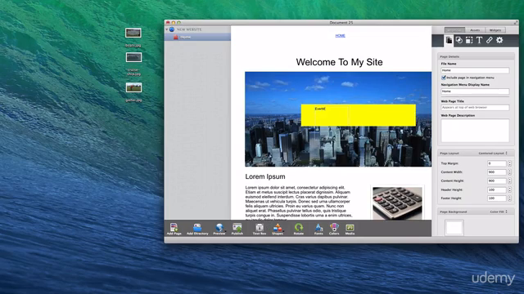
Task: Click the page background white color swatch
Action: pos(454,228)
